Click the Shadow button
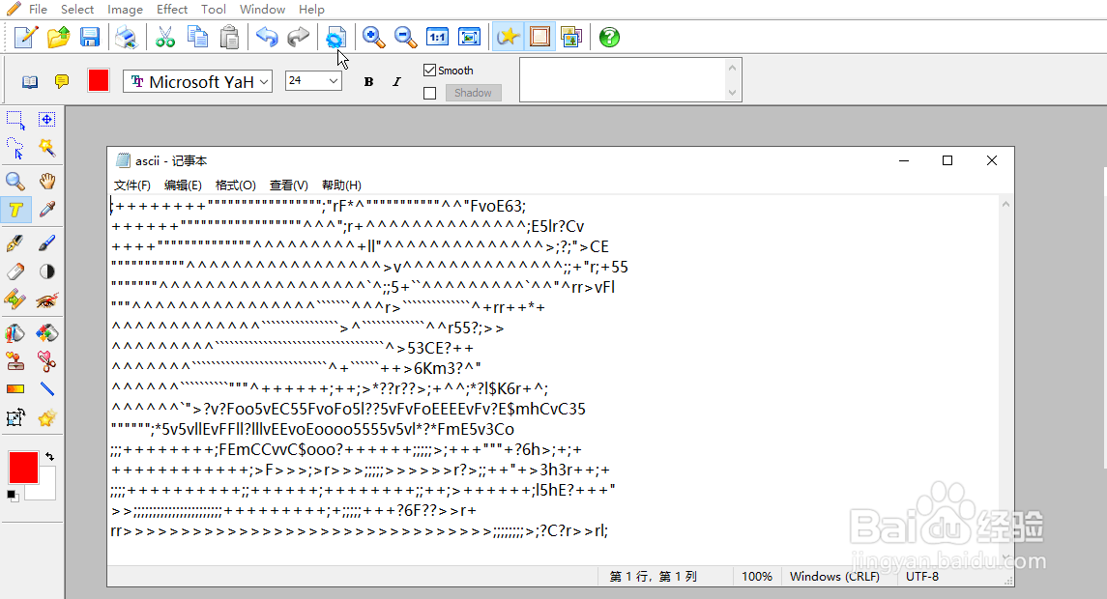The width and height of the screenshot is (1107, 599). 473,93
